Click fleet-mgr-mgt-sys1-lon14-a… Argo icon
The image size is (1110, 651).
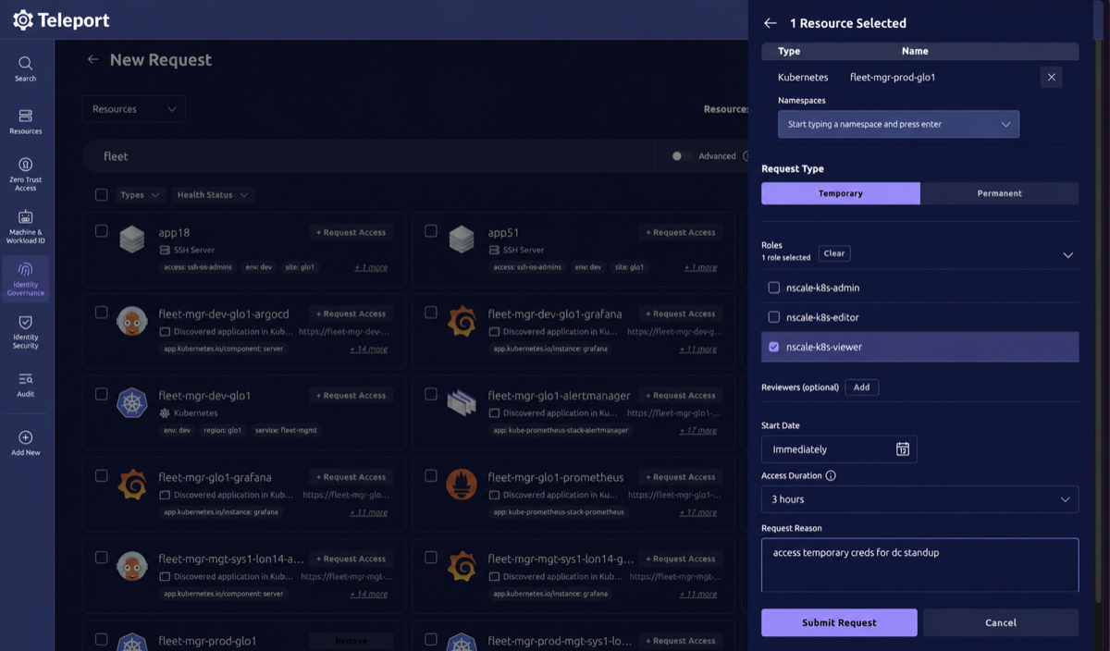[x=132, y=566]
